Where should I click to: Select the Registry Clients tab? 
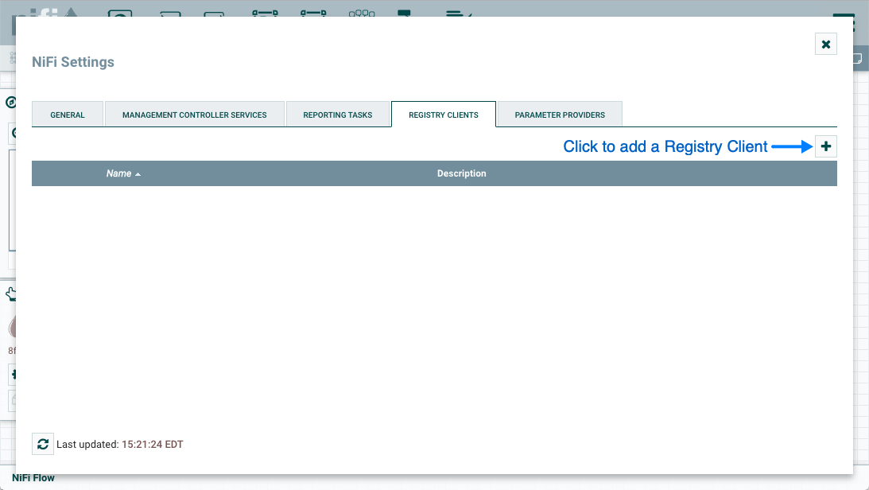pos(444,115)
